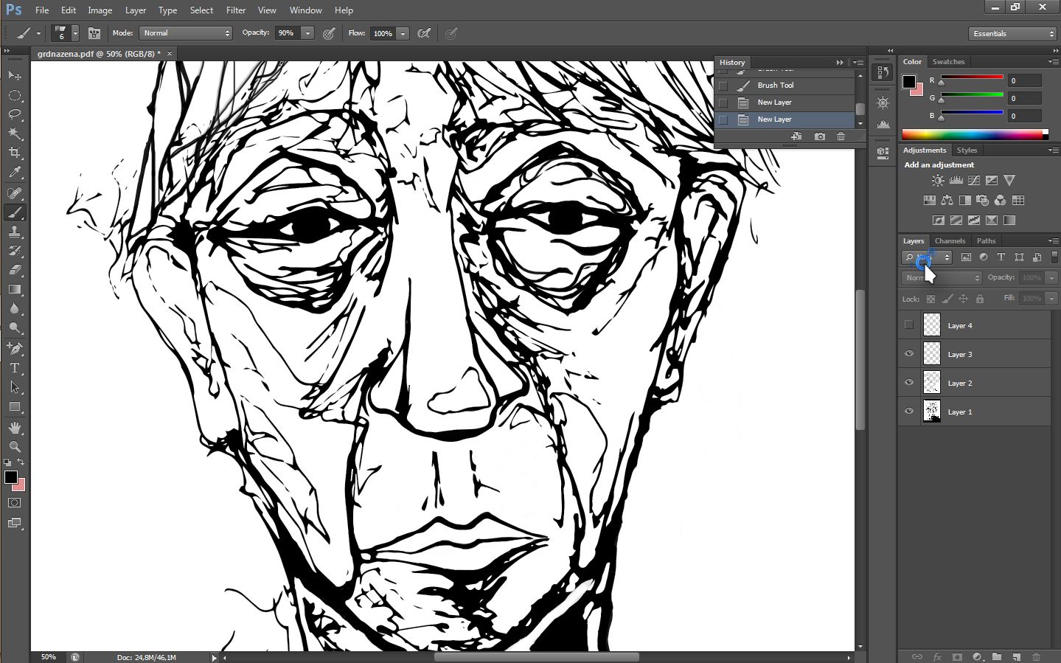Open the layer blend mode dropdown
The height and width of the screenshot is (663, 1061).
coord(942,278)
